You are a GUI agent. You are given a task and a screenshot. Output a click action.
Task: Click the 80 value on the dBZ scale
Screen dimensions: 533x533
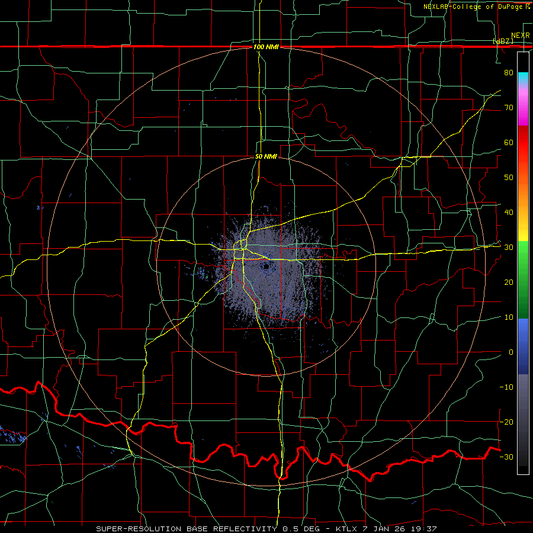pos(509,73)
